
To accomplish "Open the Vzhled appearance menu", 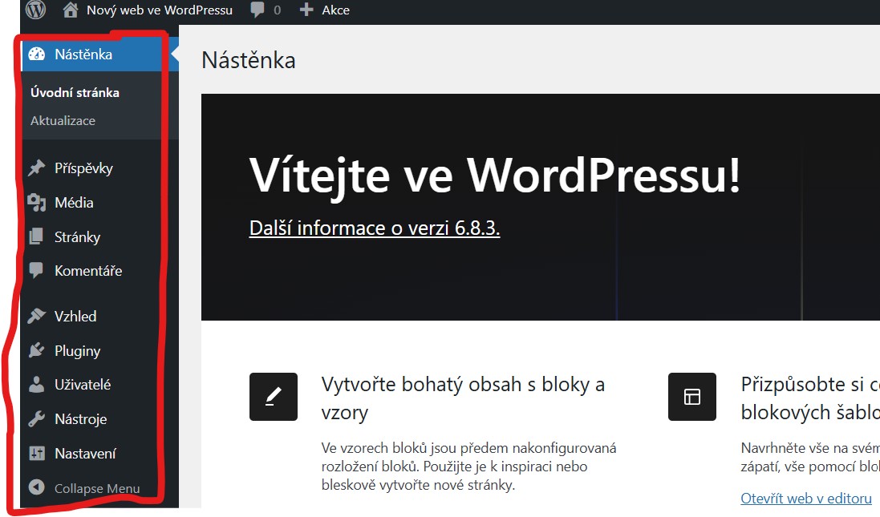I will (x=75, y=317).
